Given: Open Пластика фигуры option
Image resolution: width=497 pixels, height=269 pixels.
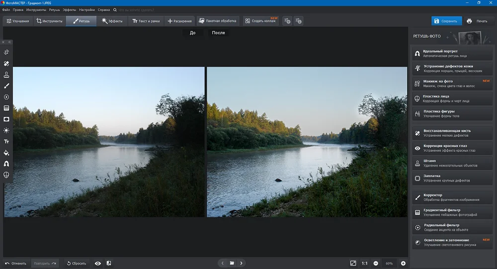Looking at the screenshot, I should 452,113.
